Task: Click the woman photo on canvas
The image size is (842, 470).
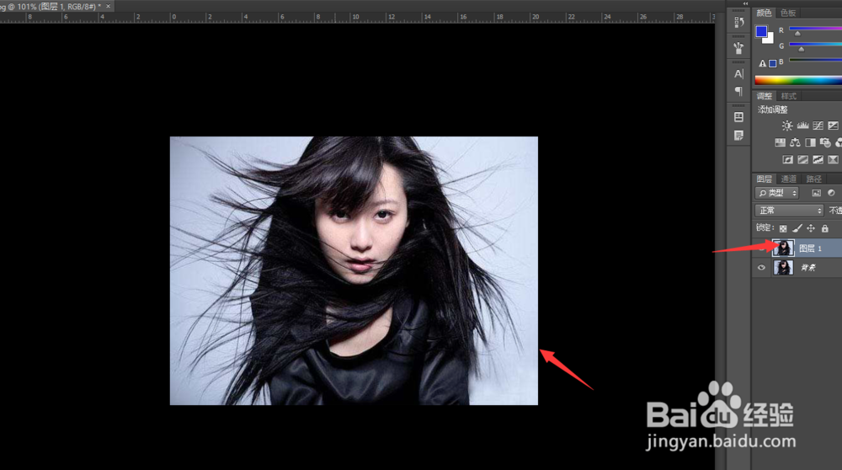Action: (354, 270)
